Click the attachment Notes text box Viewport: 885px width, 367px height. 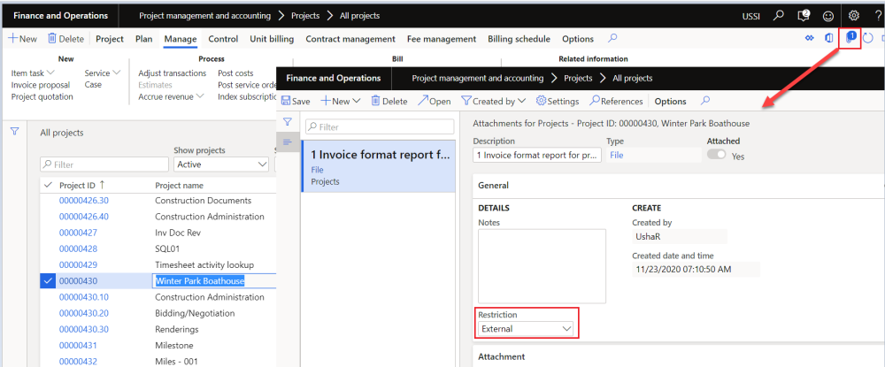tap(542, 265)
